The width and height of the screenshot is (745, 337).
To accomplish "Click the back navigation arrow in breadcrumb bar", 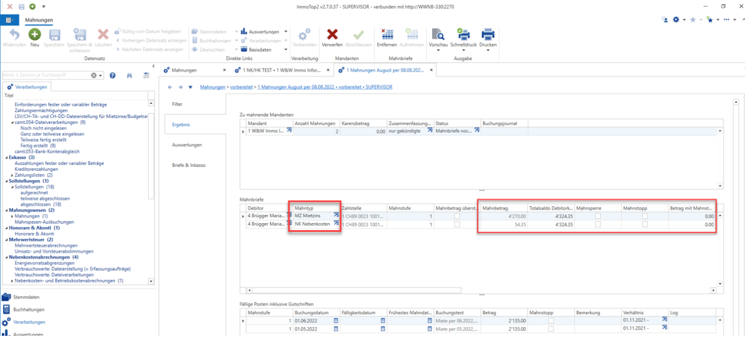I will click(170, 87).
